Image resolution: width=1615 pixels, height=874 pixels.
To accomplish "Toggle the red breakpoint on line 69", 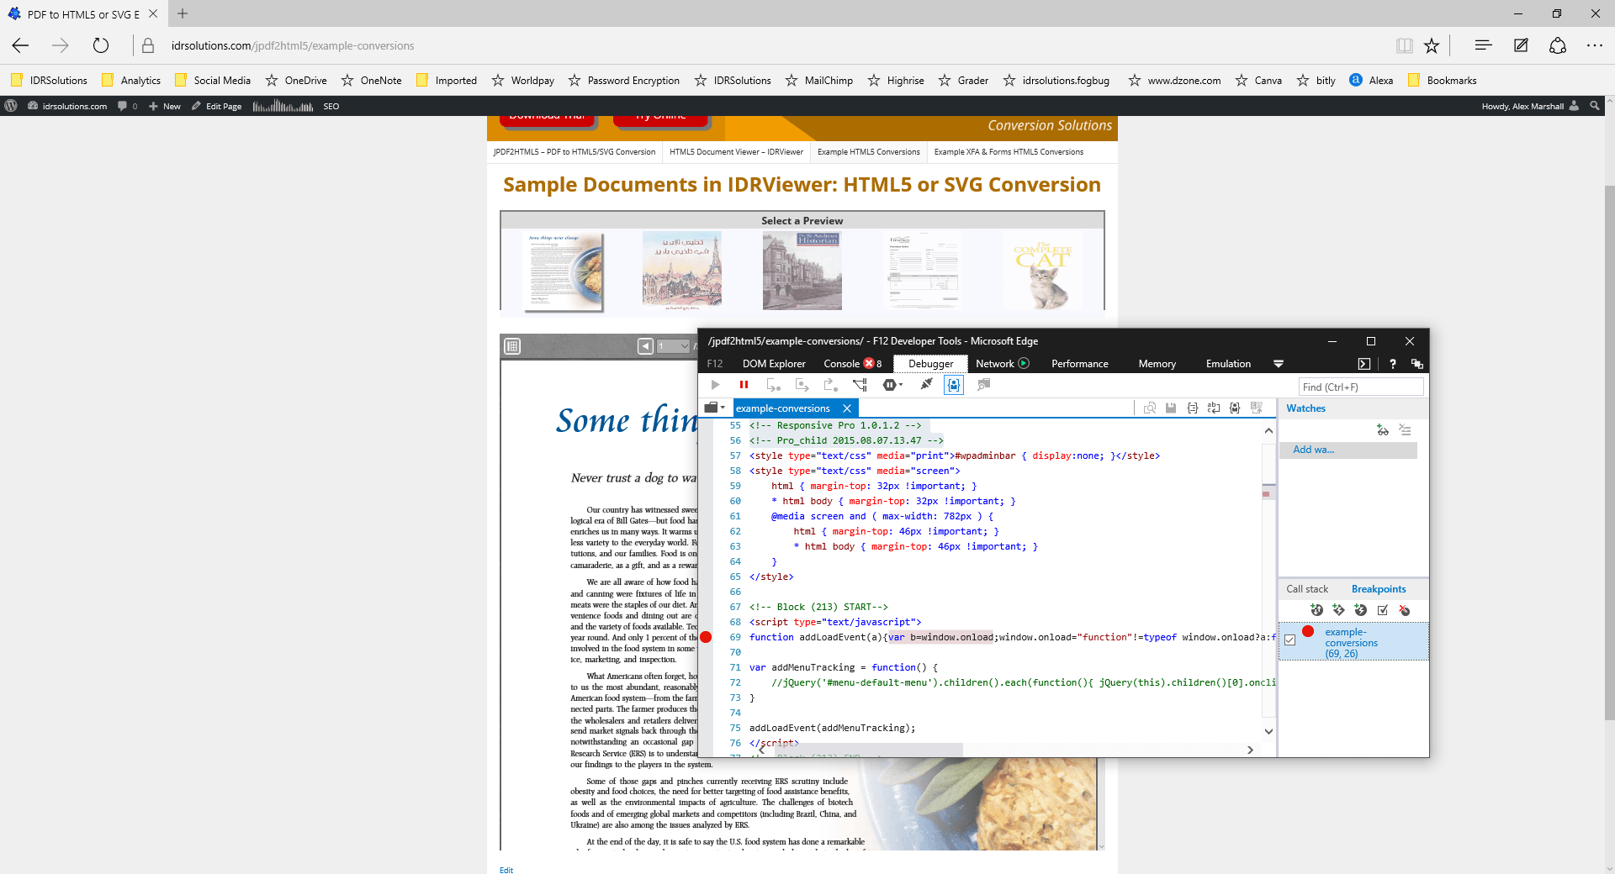I will (x=706, y=637).
